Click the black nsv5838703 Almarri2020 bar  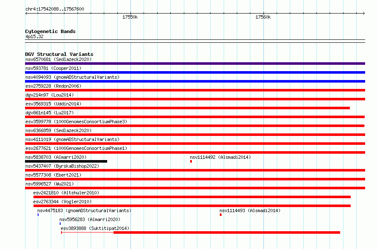66,161
